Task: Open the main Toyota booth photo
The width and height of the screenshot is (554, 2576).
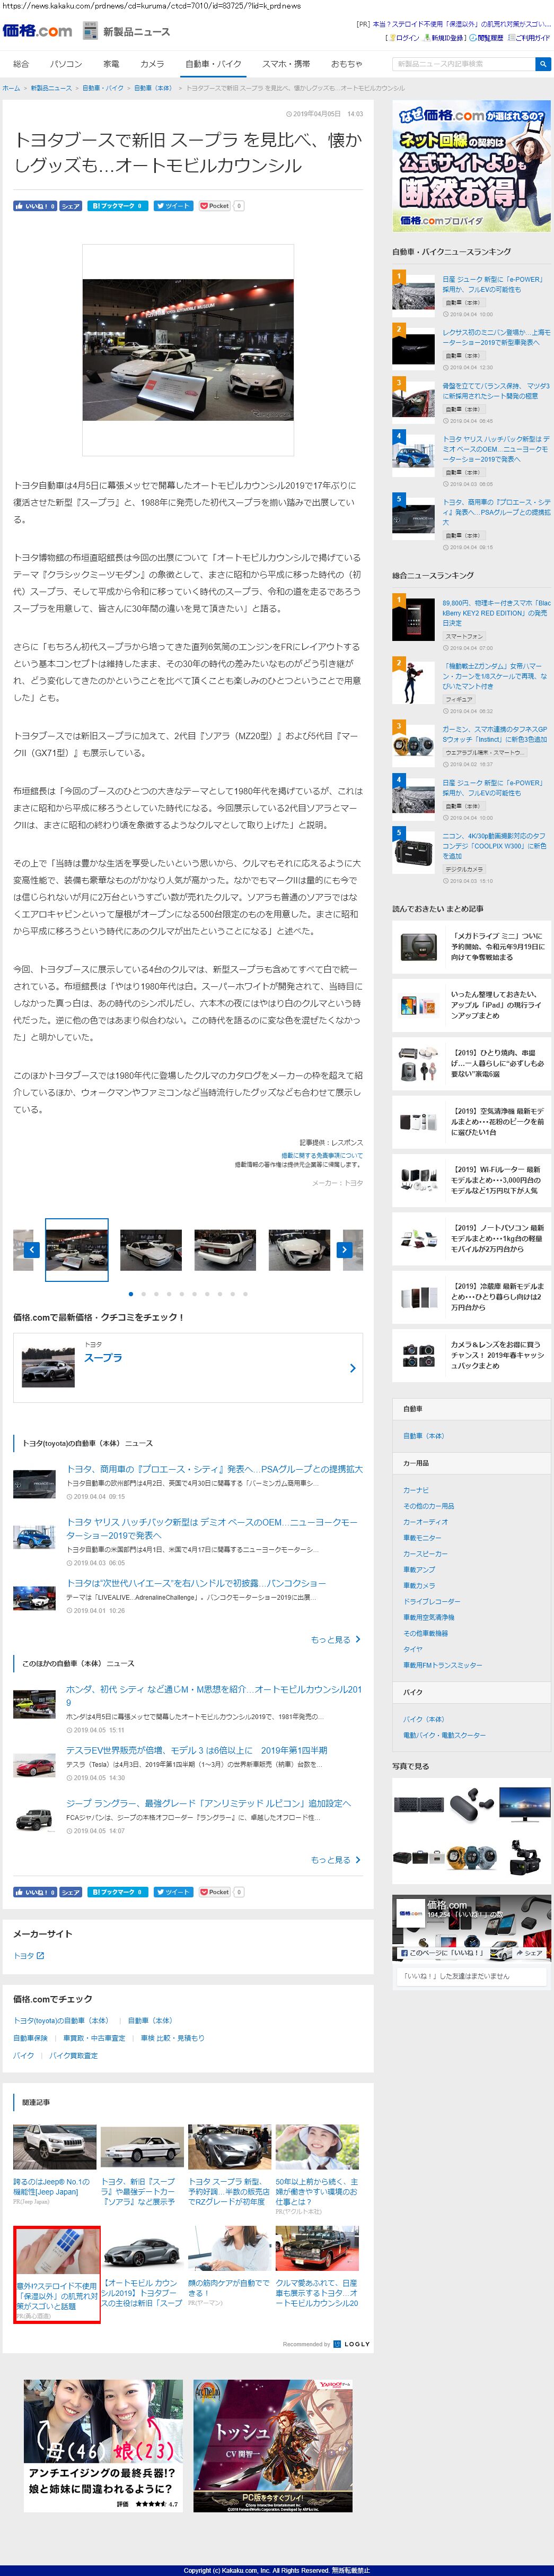Action: tap(188, 350)
